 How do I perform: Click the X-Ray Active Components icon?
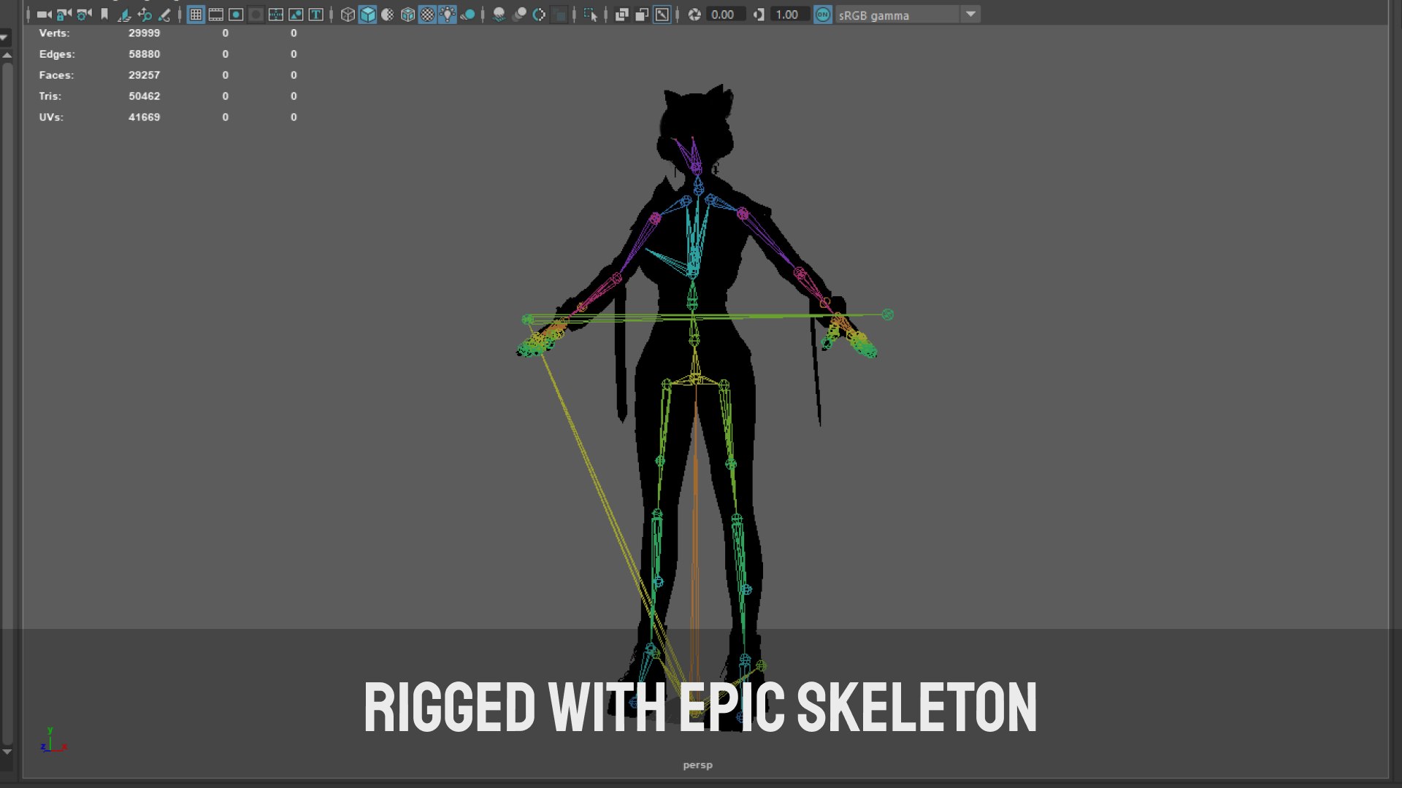[642, 15]
